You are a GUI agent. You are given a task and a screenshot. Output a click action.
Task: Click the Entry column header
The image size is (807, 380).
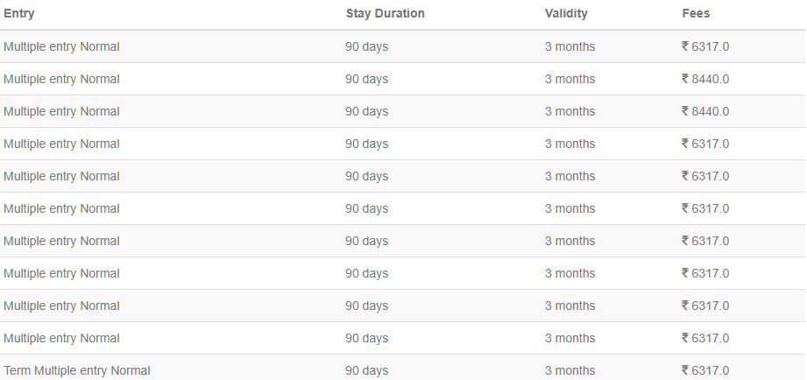(19, 14)
